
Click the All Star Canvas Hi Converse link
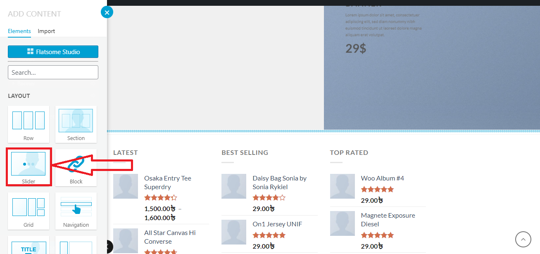pos(170,237)
